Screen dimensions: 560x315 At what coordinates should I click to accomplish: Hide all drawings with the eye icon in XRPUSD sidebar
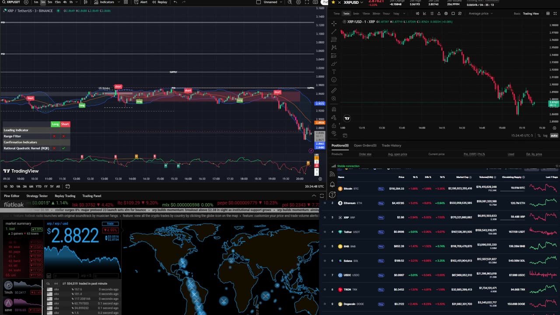point(334,133)
